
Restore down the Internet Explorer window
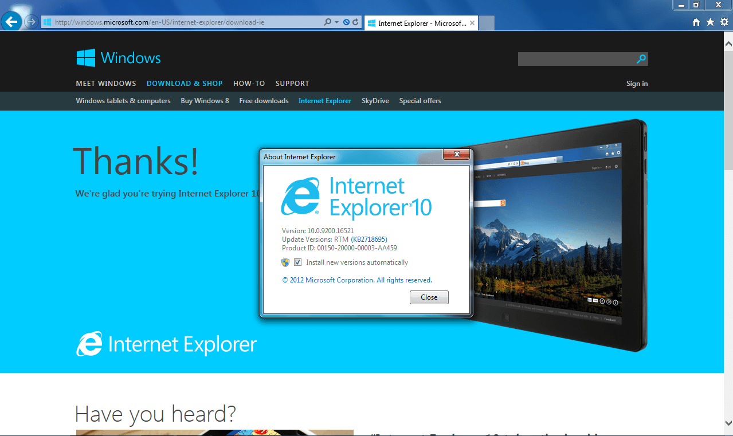[696, 5]
